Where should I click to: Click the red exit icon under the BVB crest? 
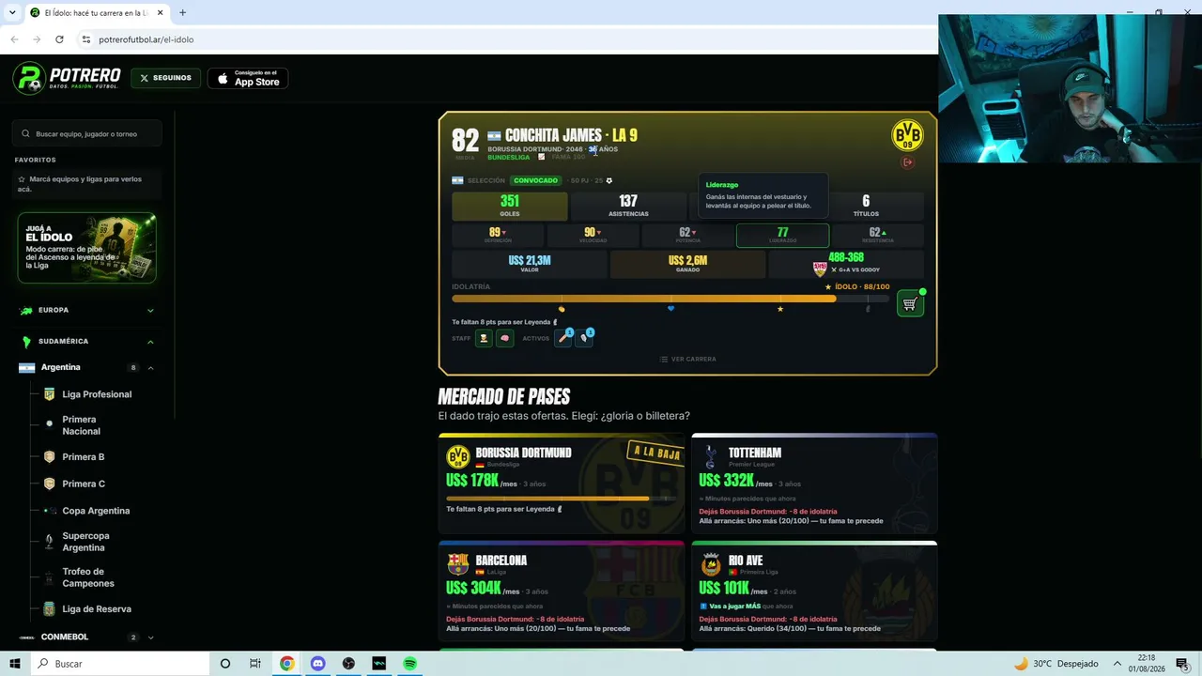[x=907, y=162]
